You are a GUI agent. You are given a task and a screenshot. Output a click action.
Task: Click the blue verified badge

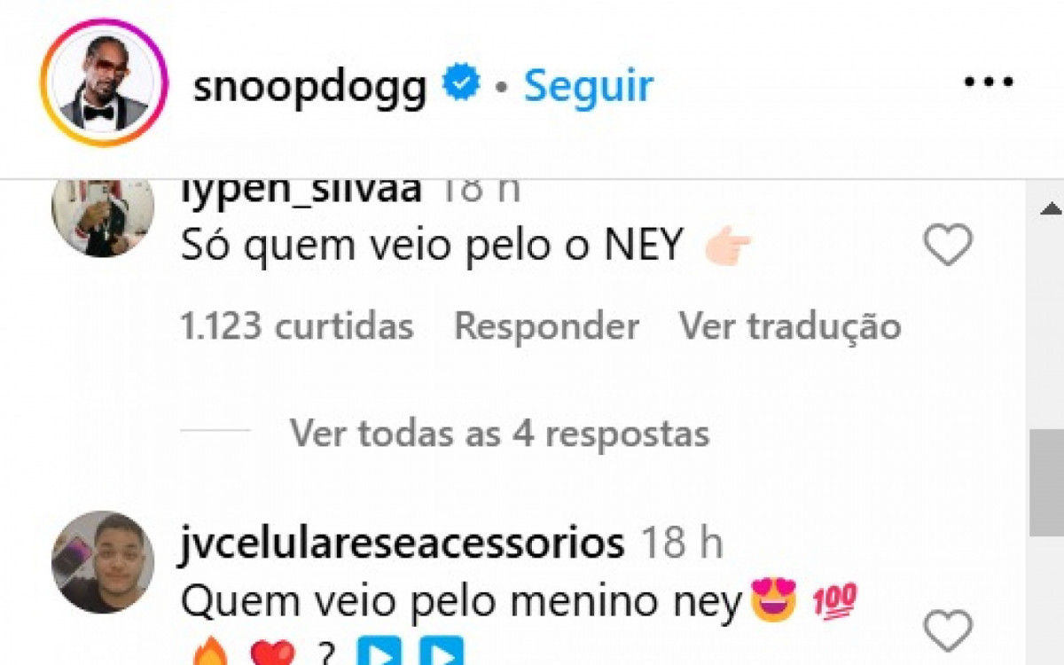pyautogui.click(x=462, y=83)
